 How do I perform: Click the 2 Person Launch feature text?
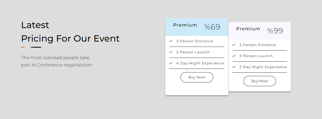pyautogui.click(x=256, y=56)
